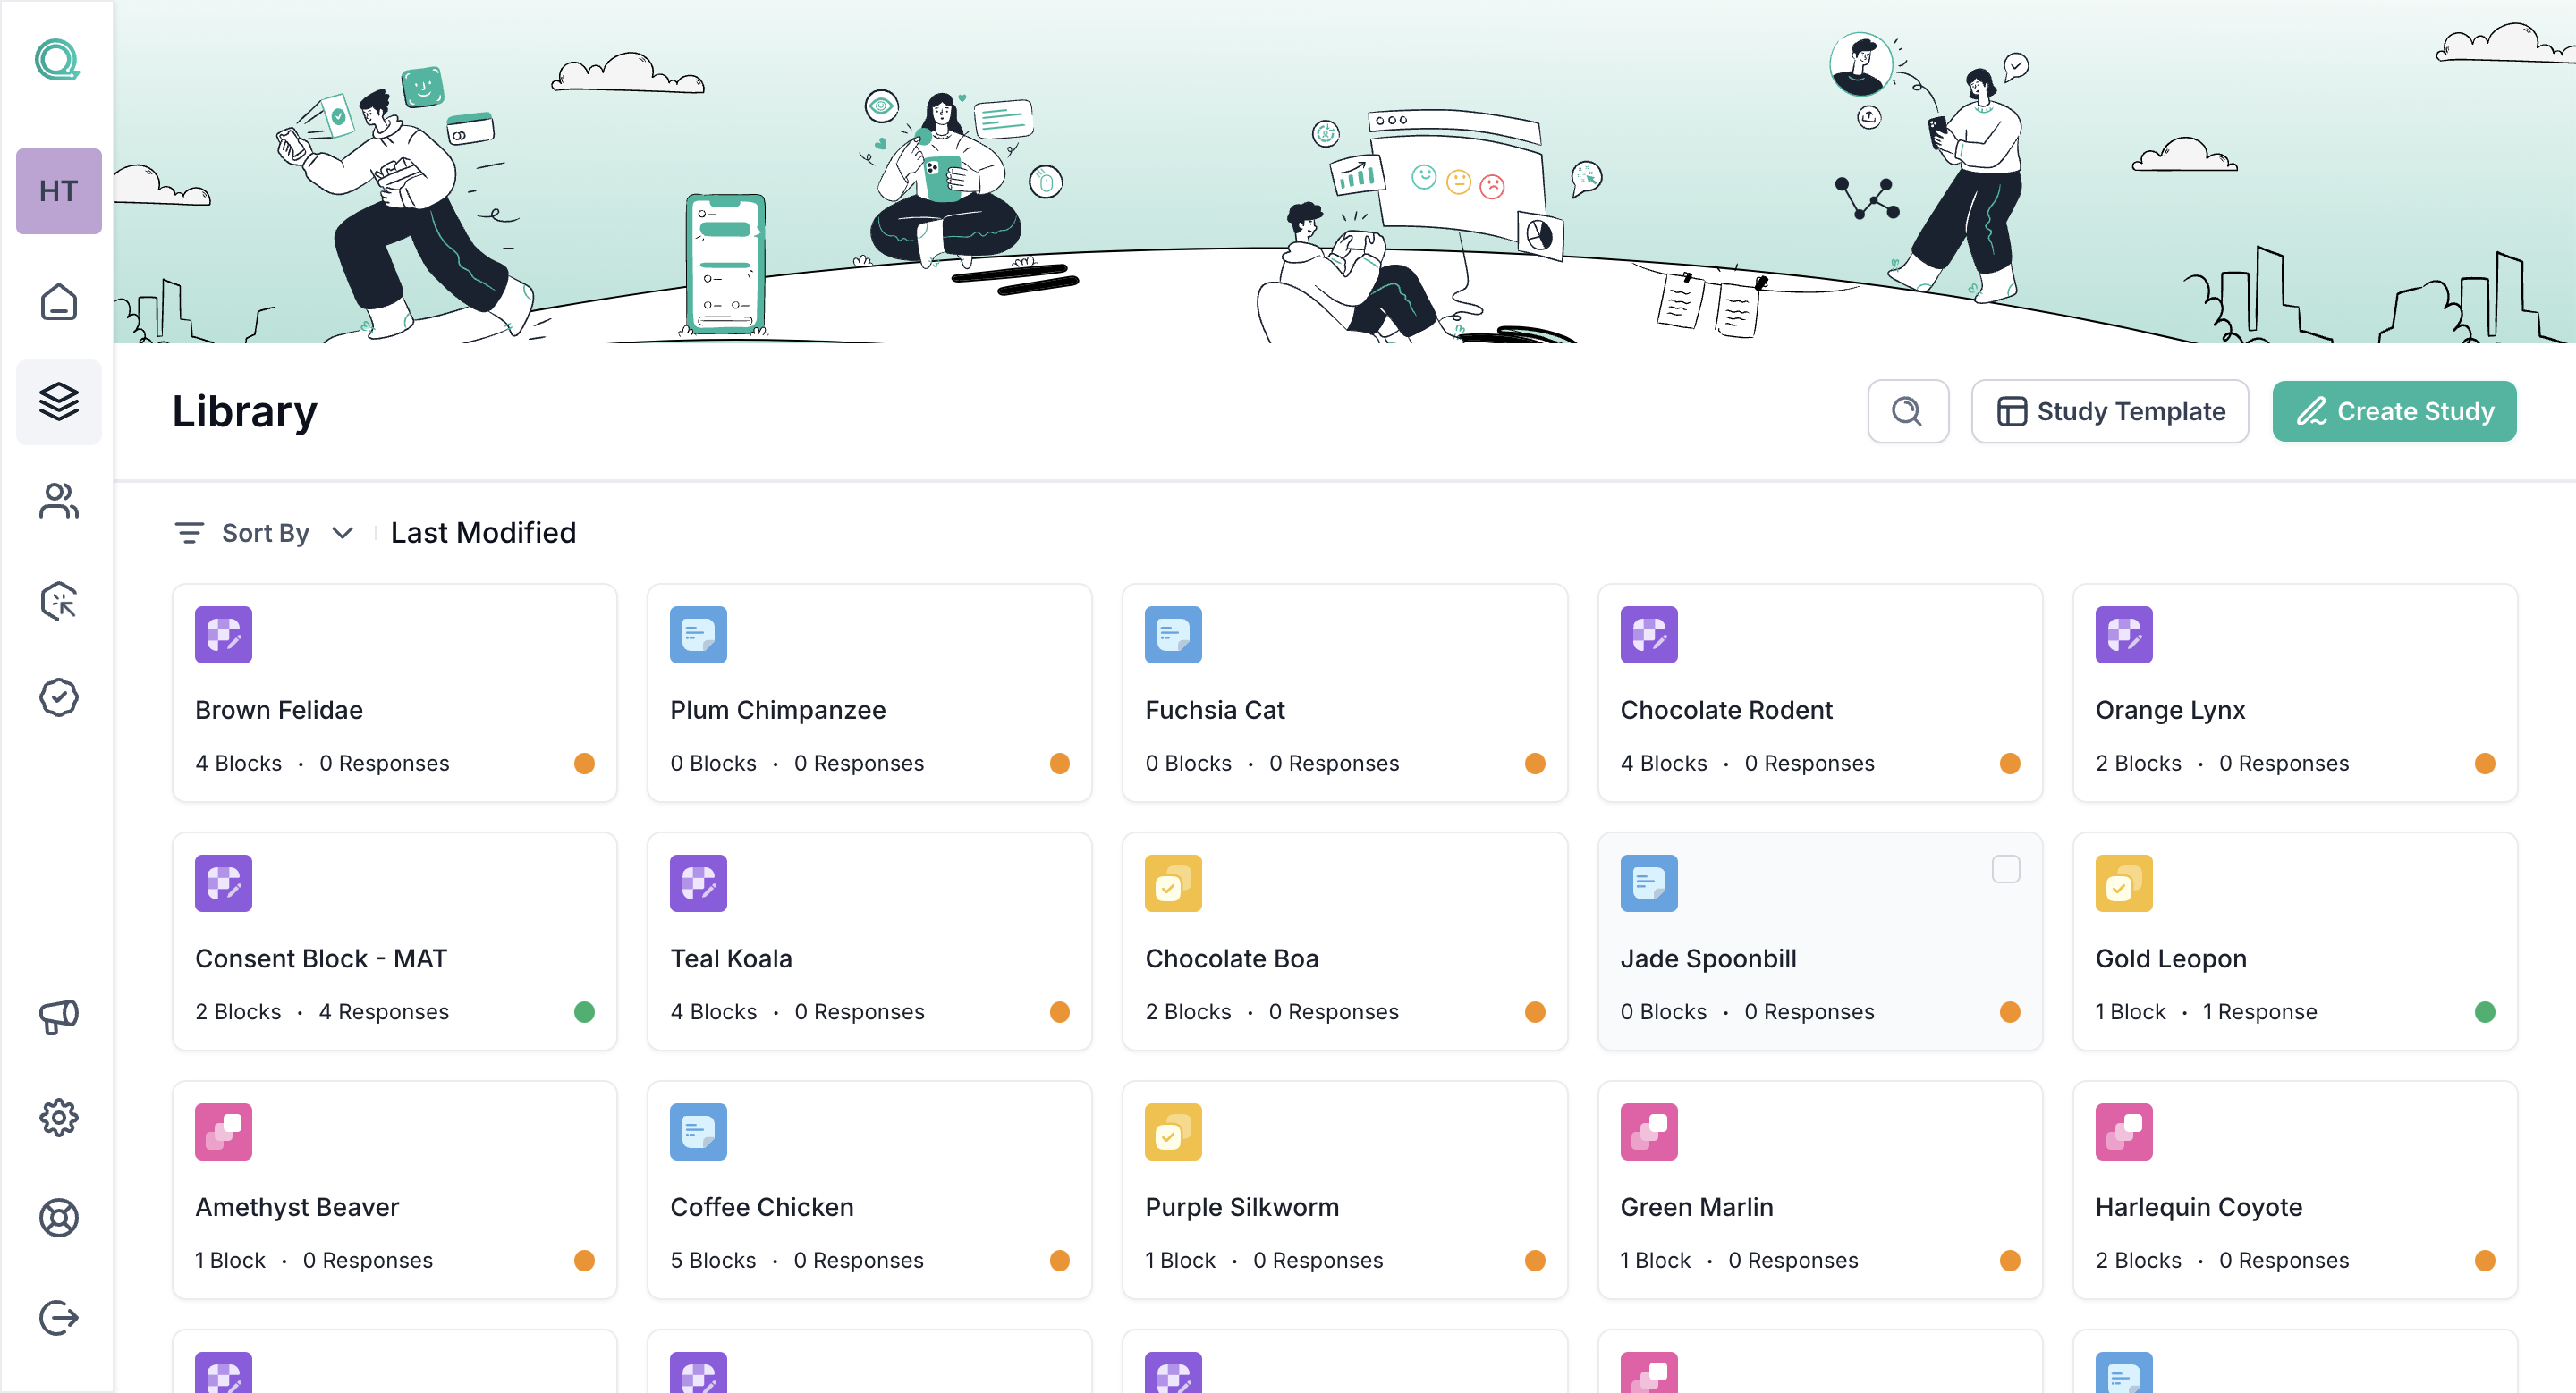The height and width of the screenshot is (1393, 2576).
Task: Open the click-tracking cursor icon in sidebar
Action: point(58,601)
